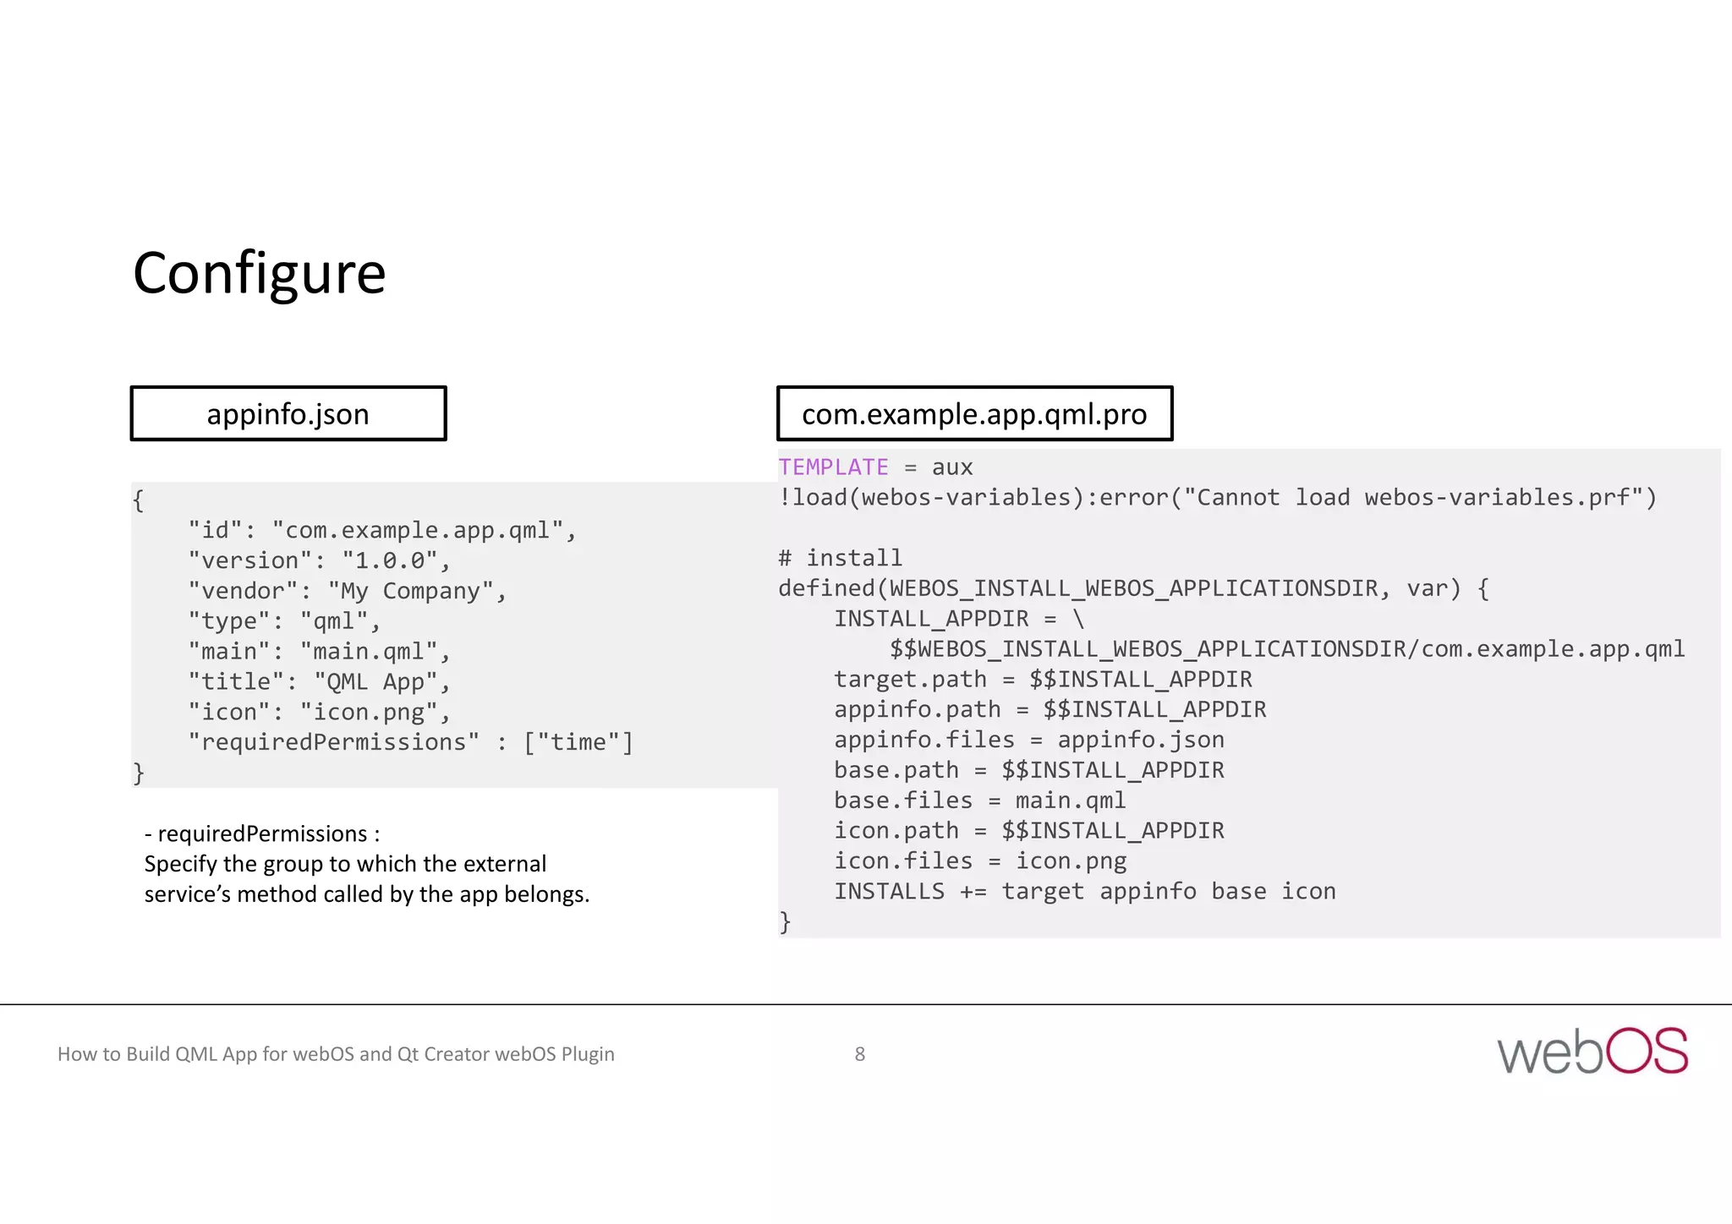Select the com.example.app.qml.pro label box

975,413
